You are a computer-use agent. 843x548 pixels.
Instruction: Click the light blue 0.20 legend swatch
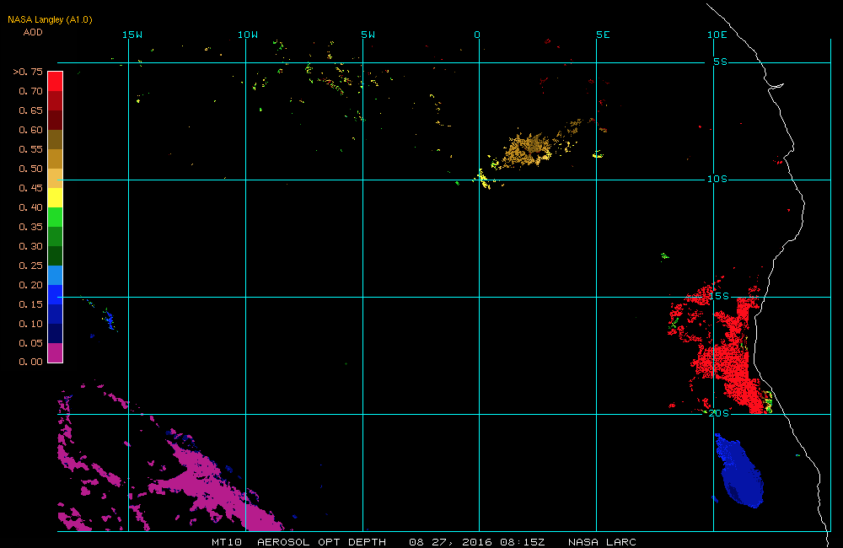pyautogui.click(x=56, y=275)
